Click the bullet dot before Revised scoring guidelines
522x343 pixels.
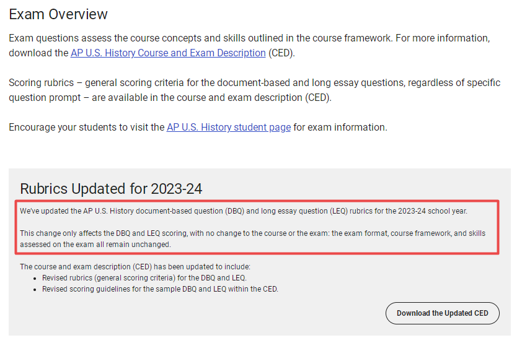tap(35, 290)
